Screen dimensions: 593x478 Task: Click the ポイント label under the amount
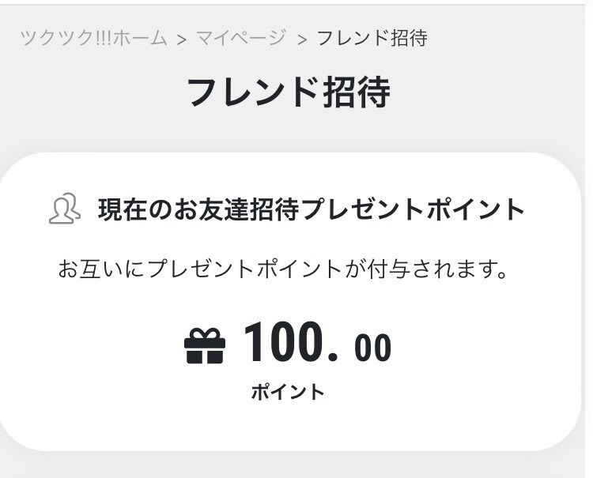[288, 392]
